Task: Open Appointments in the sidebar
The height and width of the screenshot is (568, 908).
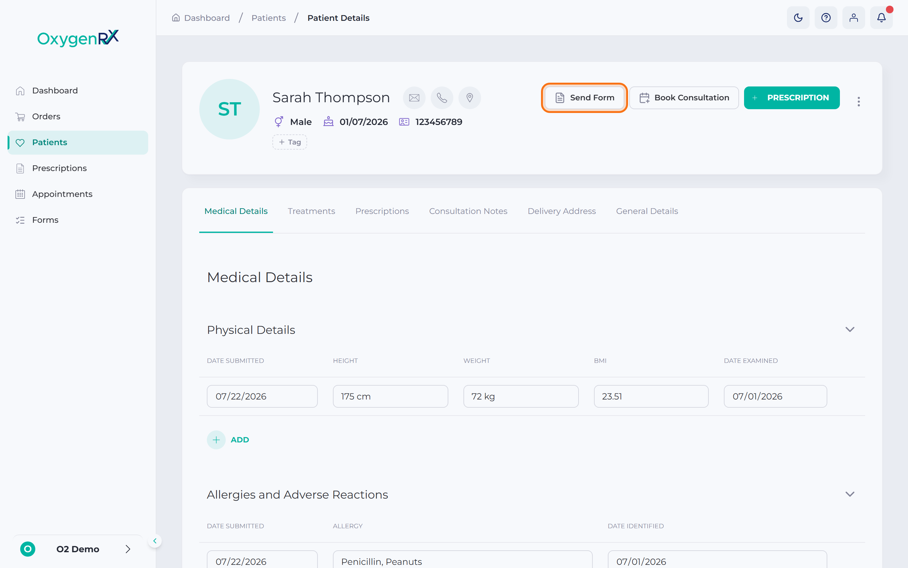Action: (x=78, y=194)
